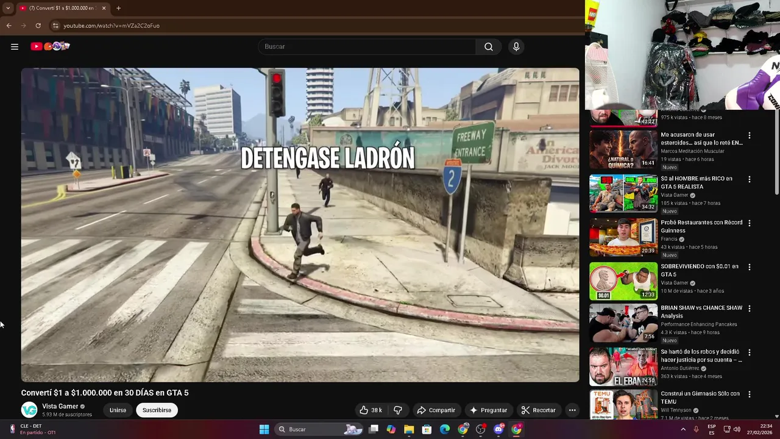The width and height of the screenshot is (780, 439).
Task: Open a new browser tab with plus
Action: (118, 8)
